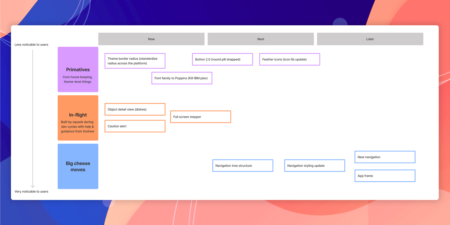450x225 pixels.
Task: Select the Navigation styling update card
Action: click(314, 166)
